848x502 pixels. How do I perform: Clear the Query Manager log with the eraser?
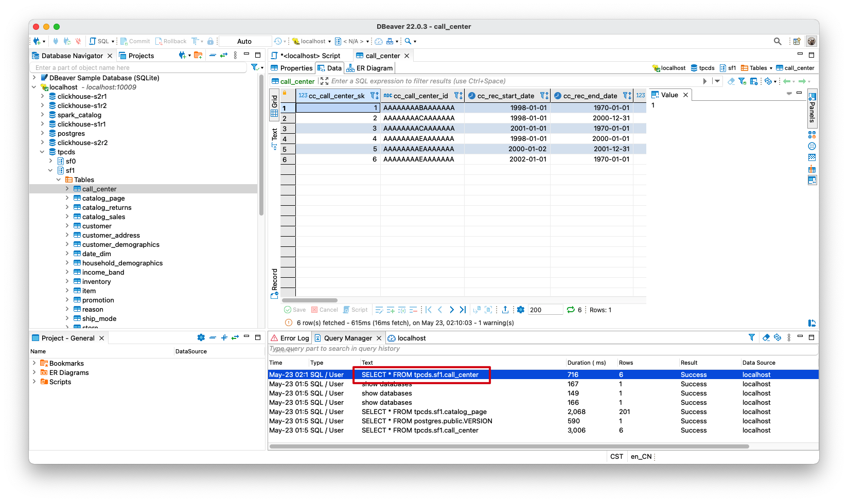tap(766, 337)
